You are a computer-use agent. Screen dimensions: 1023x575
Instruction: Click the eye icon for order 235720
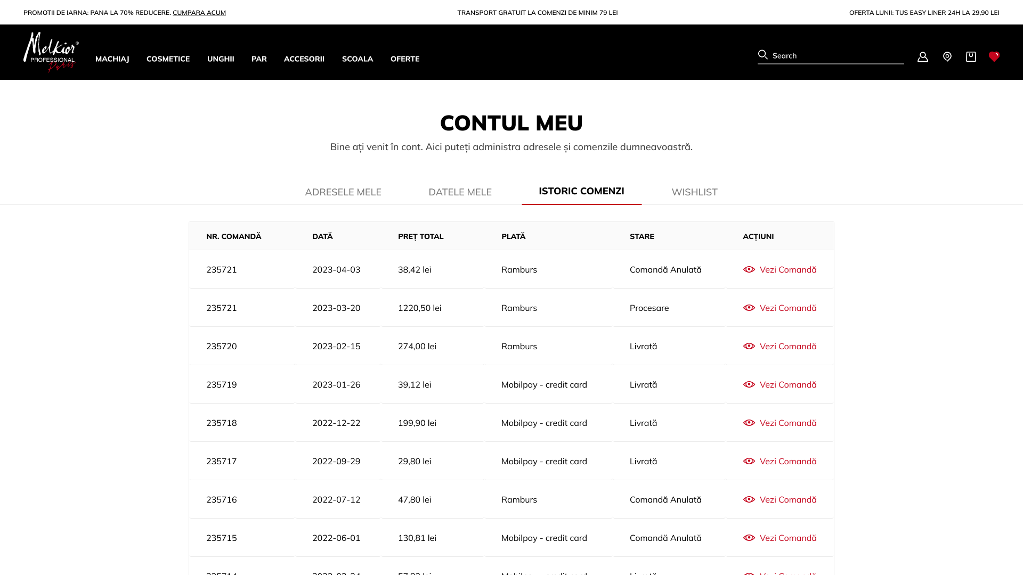pos(749,346)
